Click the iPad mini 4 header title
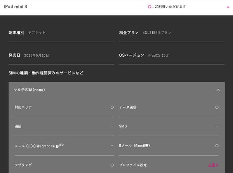Image resolution: width=233 pixels, height=173 pixels. point(16,7)
